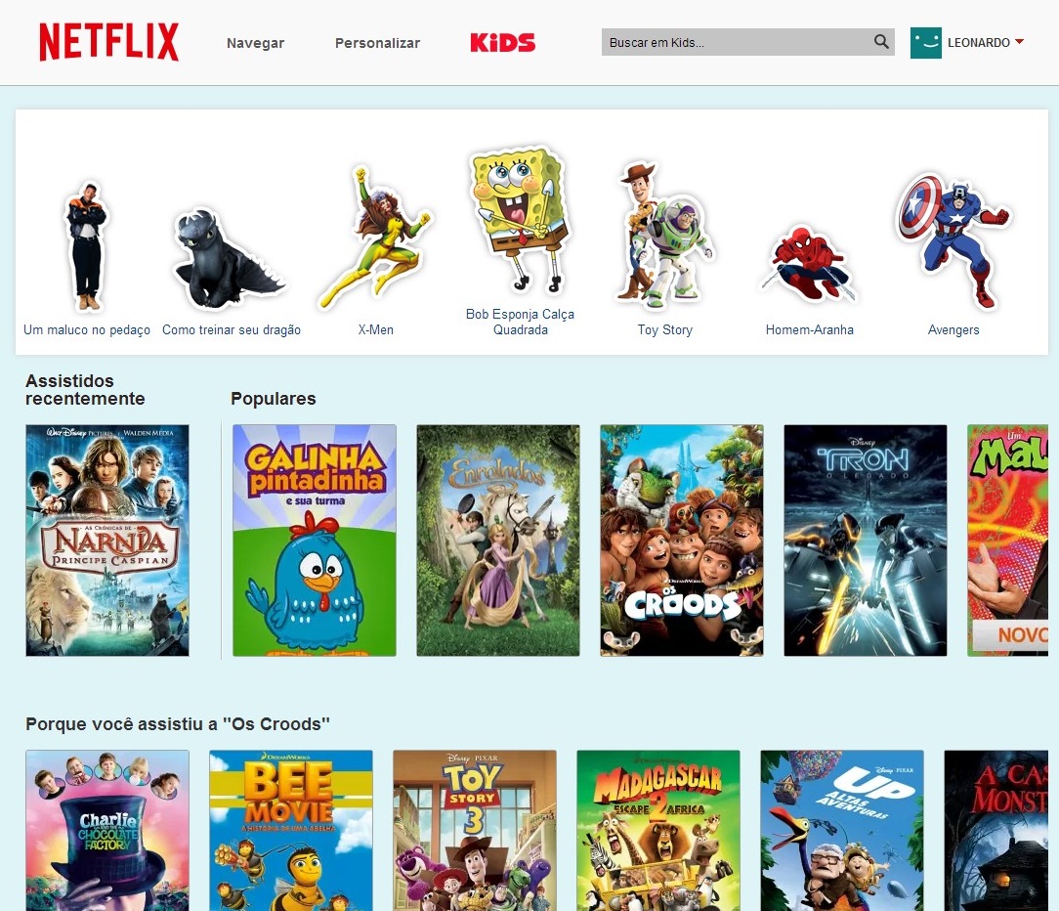Click the Leonardo profile avatar icon
This screenshot has height=911, width=1059.
click(x=925, y=43)
